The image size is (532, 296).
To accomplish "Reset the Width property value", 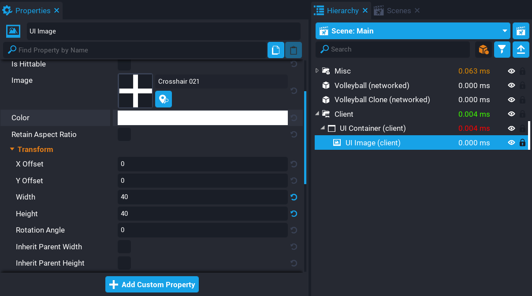I will pyautogui.click(x=294, y=197).
